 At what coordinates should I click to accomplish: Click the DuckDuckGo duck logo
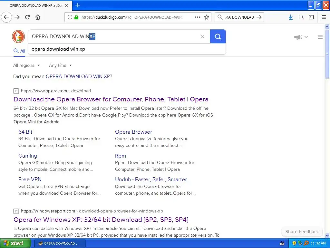[18, 36]
